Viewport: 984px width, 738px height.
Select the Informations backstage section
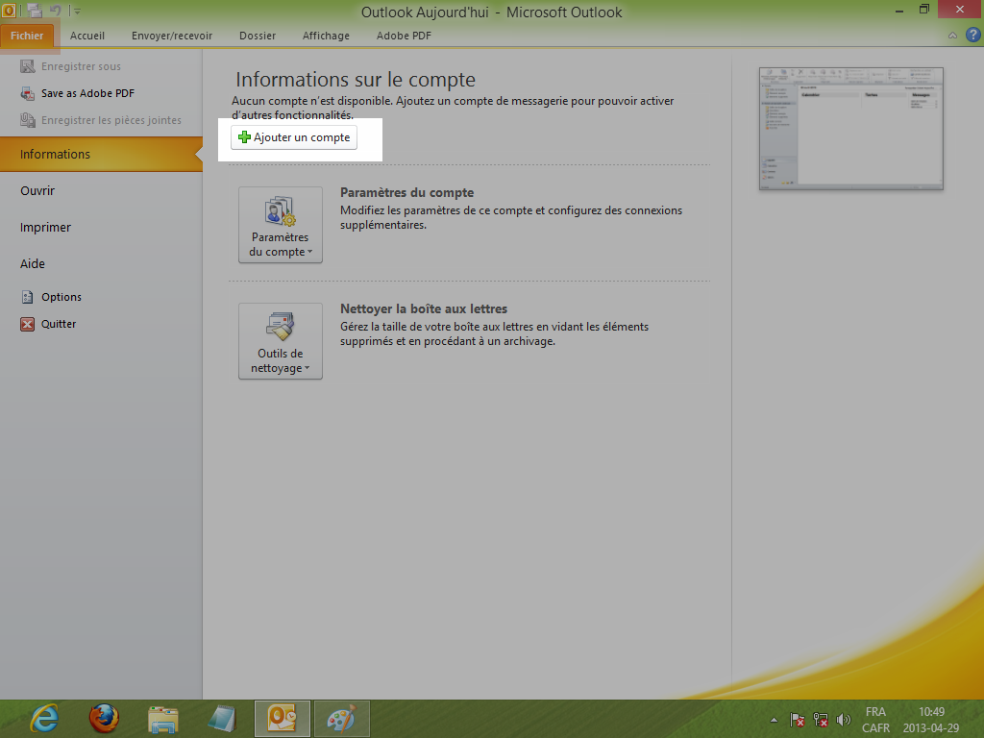click(x=101, y=155)
